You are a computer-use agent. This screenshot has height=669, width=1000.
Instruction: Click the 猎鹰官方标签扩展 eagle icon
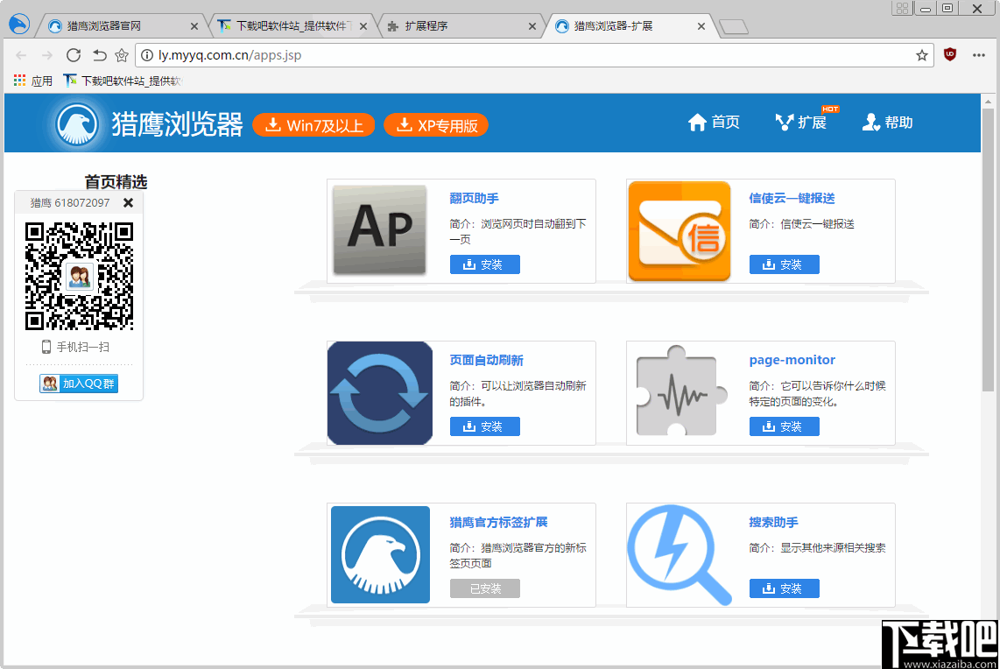[x=381, y=554]
